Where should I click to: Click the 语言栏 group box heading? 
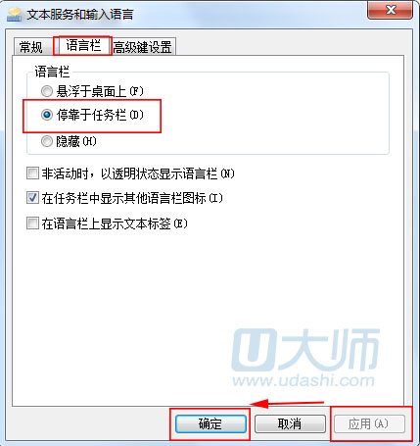[52, 72]
